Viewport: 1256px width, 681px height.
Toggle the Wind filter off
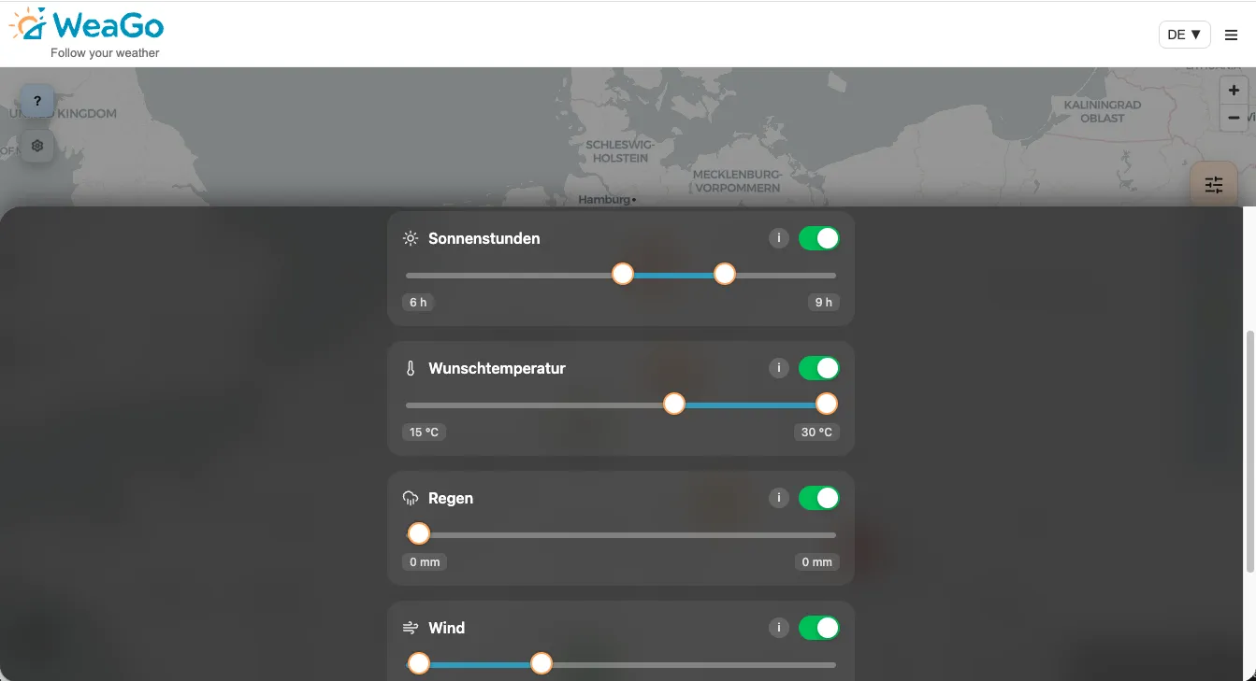click(818, 628)
